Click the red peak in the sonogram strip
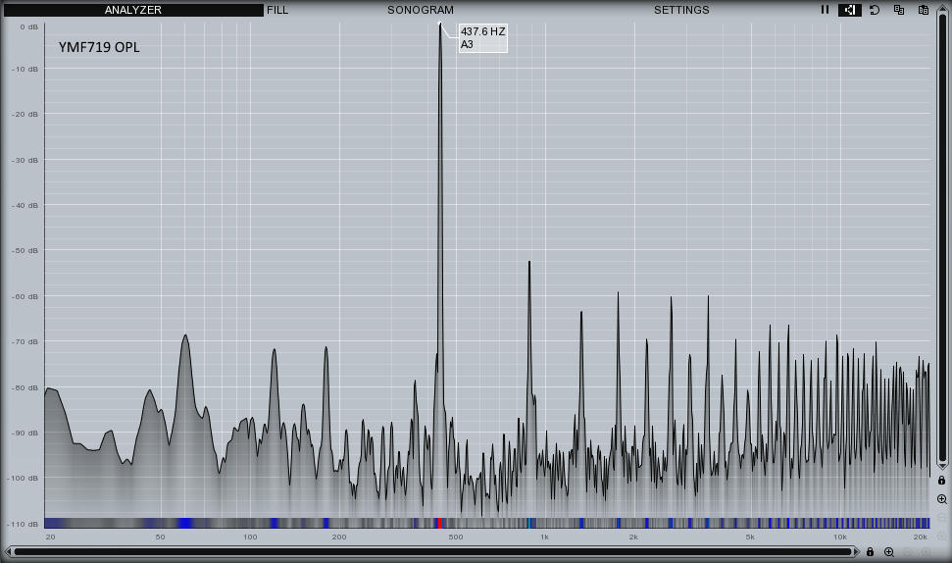 439,523
